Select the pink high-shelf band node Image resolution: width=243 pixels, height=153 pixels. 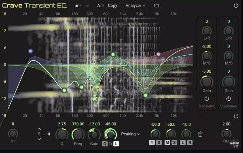pos(158,54)
